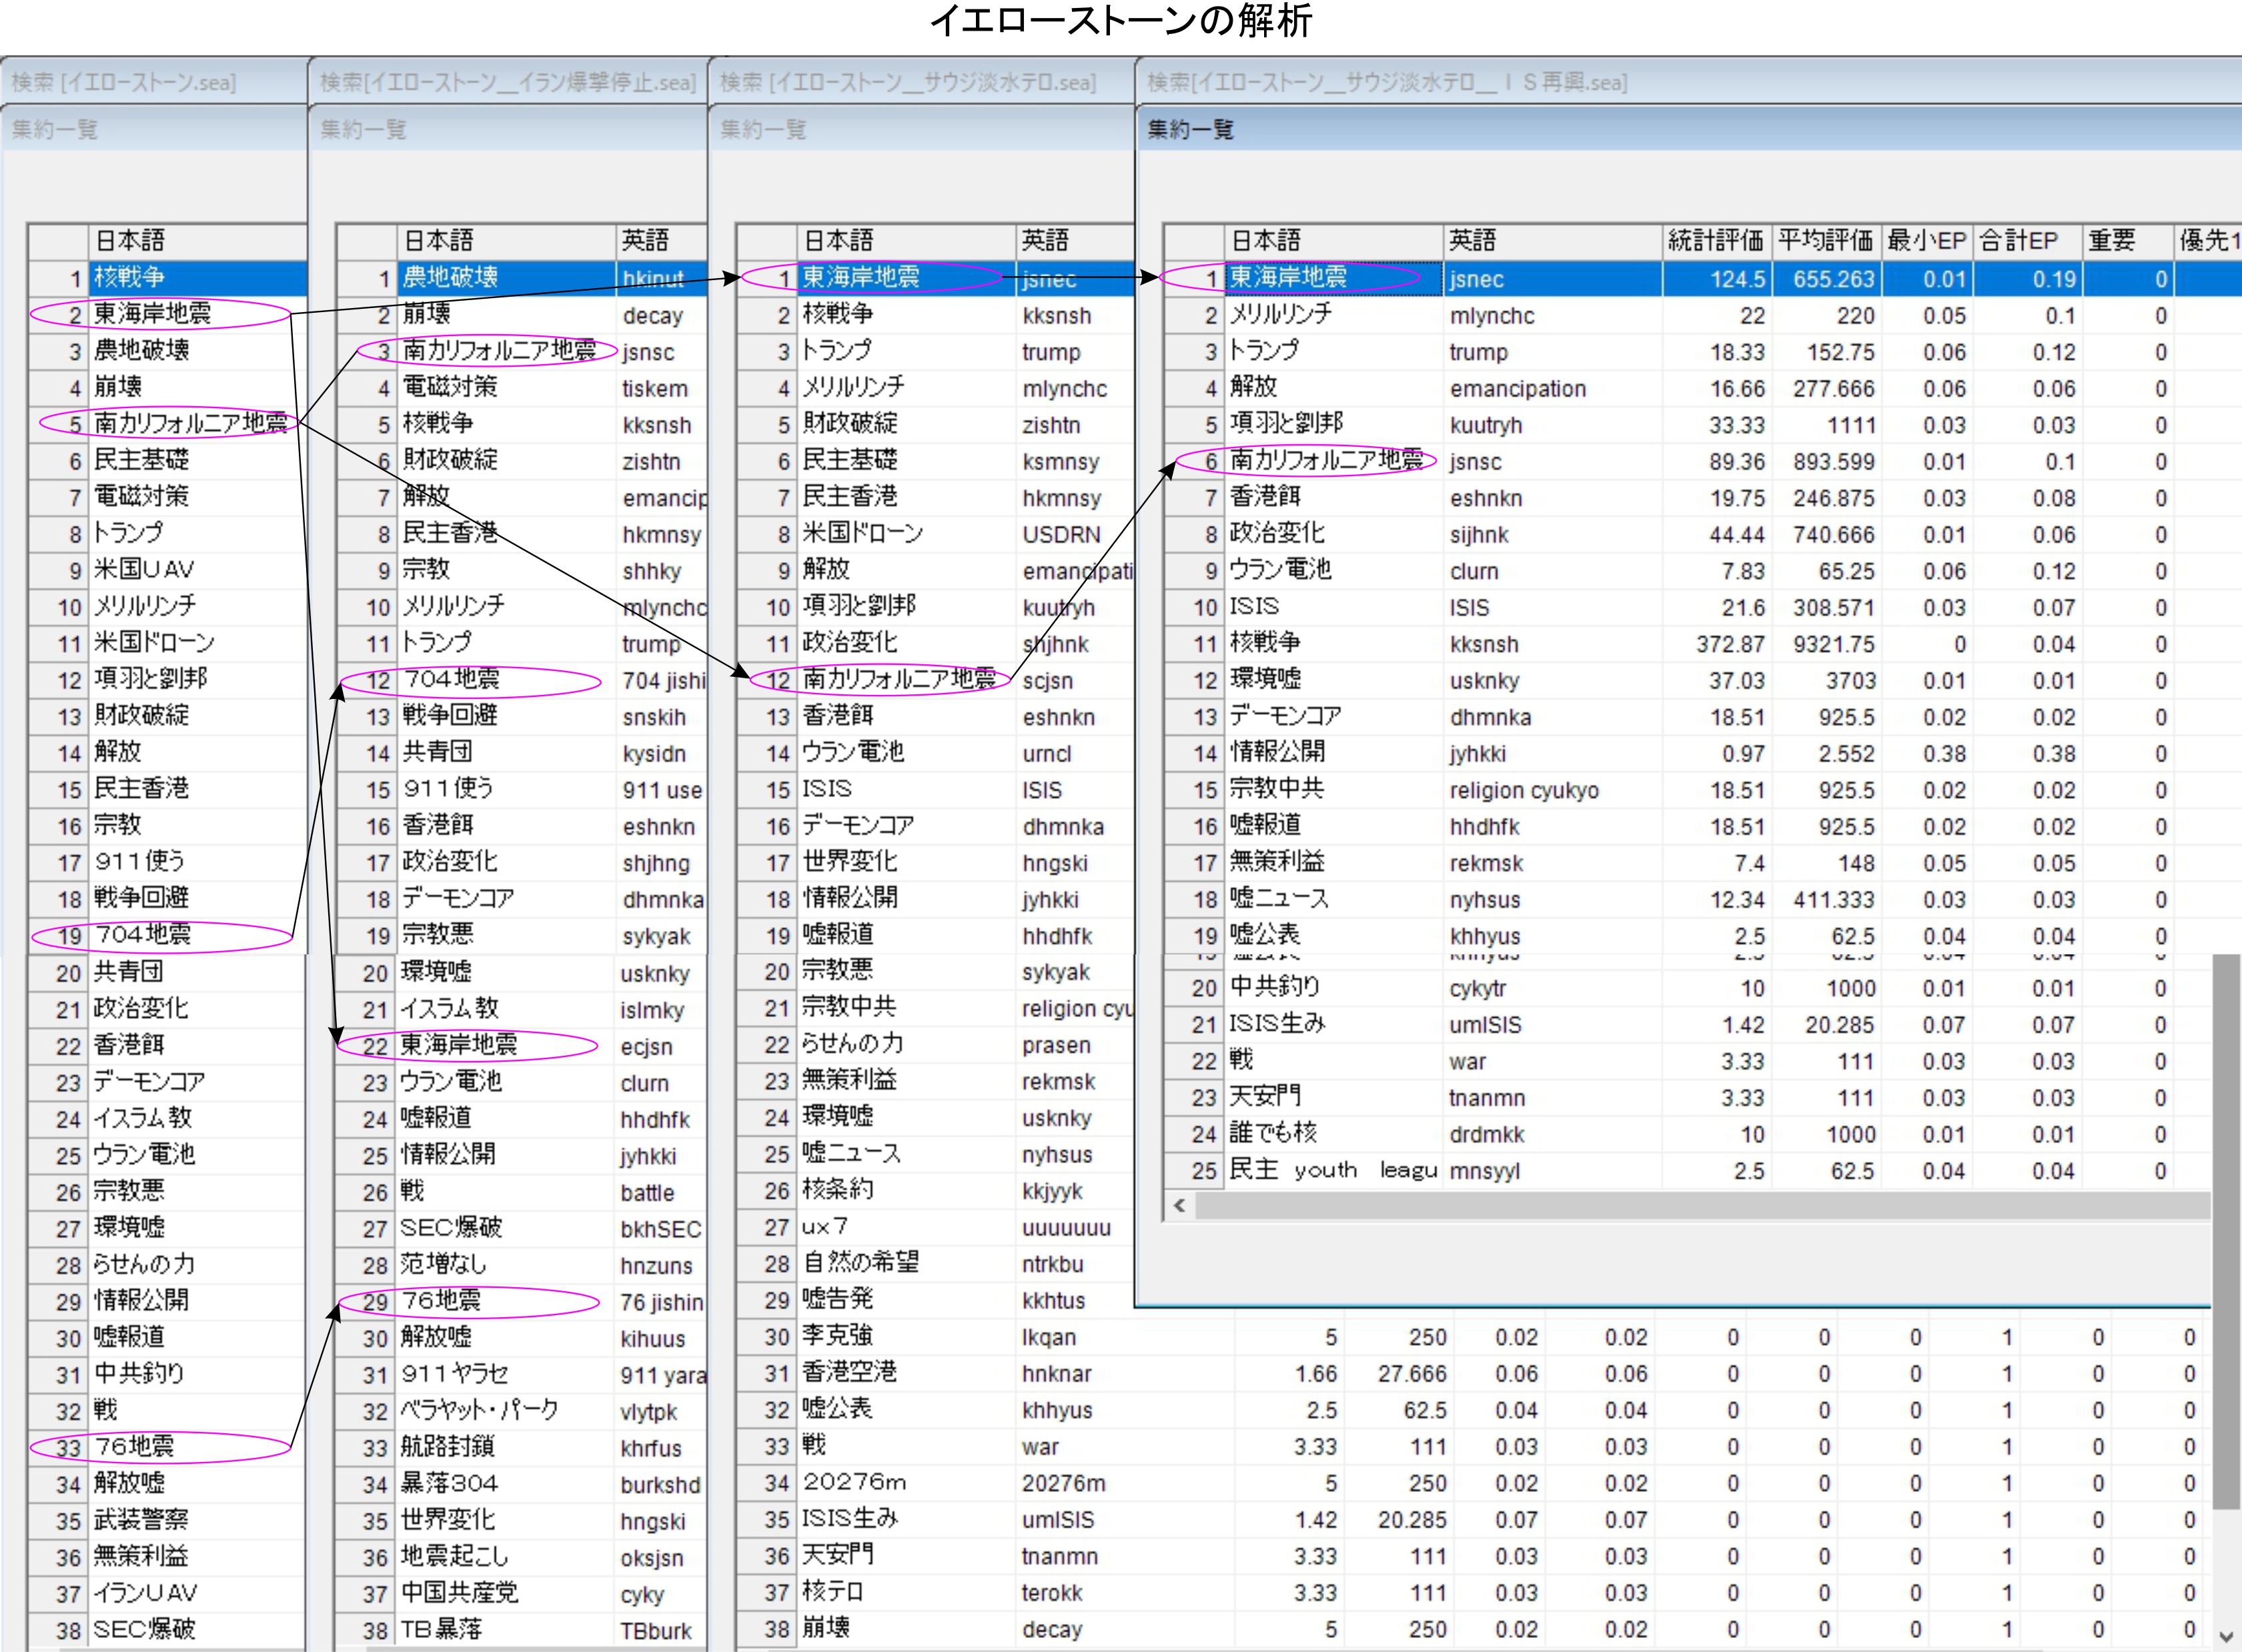Click vertical scrollbar down arrow
The height and width of the screenshot is (1652, 2242).
click(x=2226, y=1637)
